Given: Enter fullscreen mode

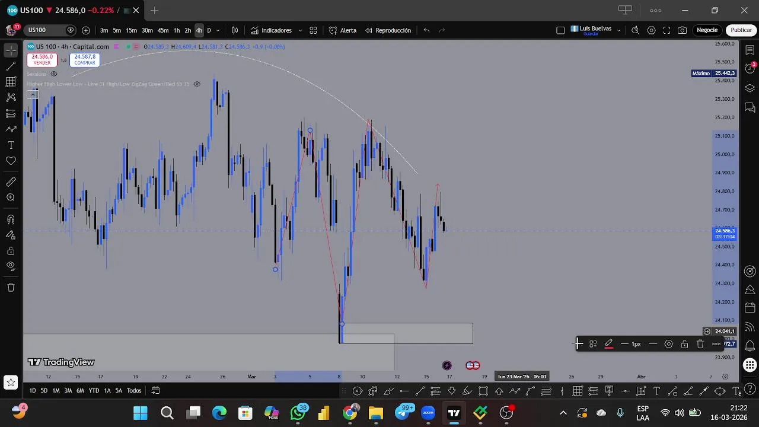Looking at the screenshot, I should [x=666, y=30].
